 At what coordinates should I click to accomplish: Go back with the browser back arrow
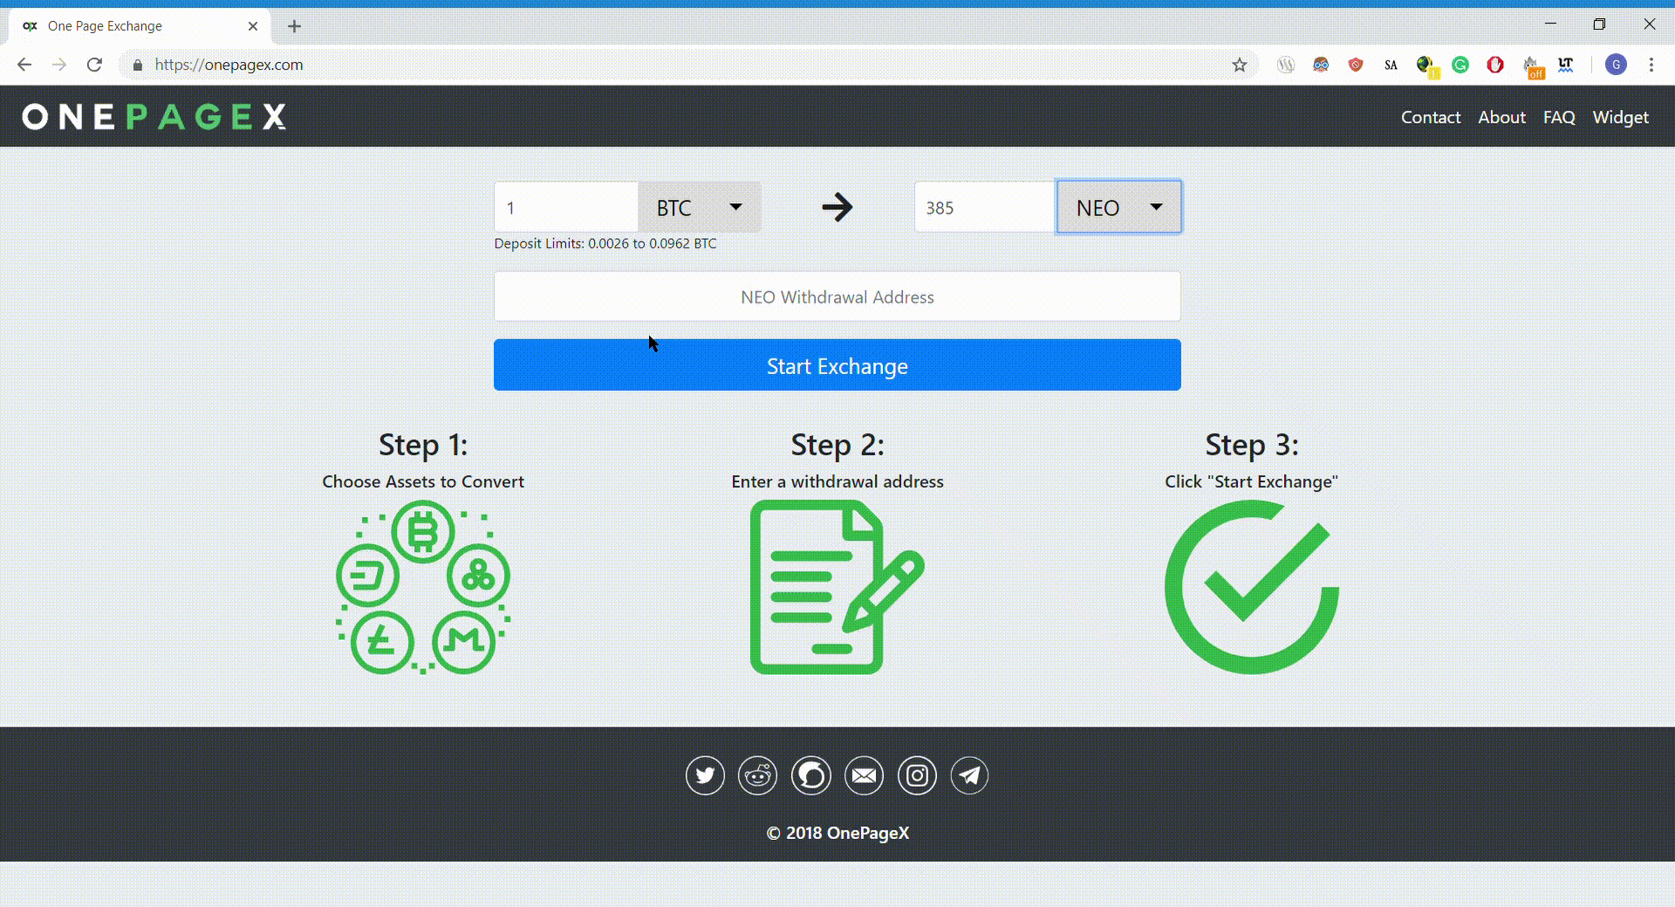tap(24, 65)
